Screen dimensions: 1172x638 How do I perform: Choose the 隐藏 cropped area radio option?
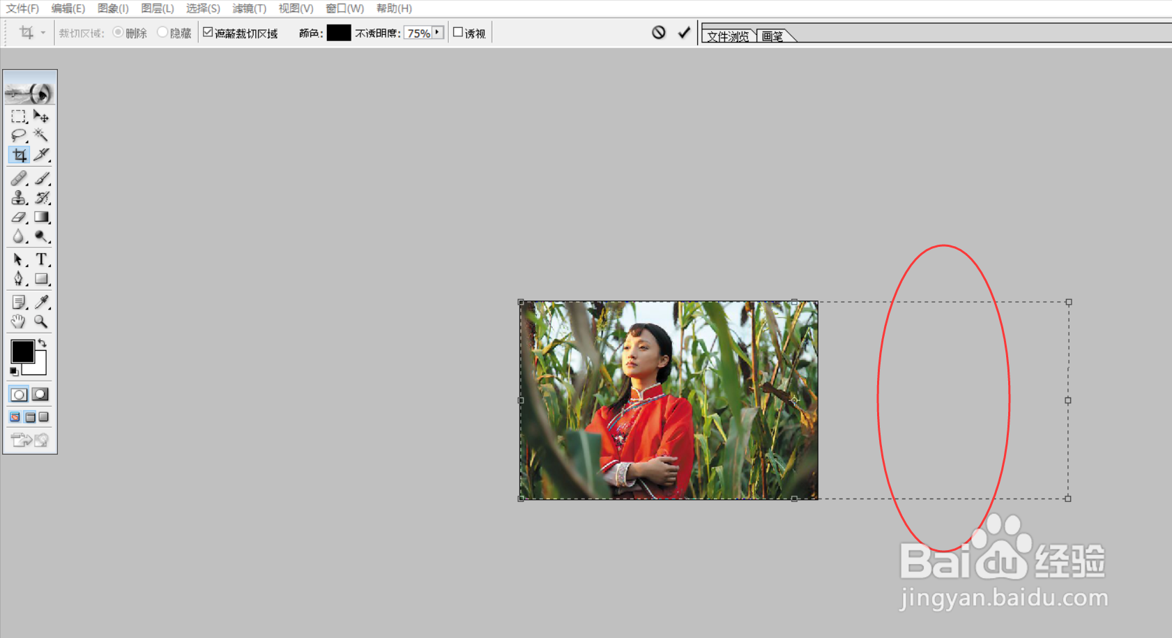click(162, 32)
